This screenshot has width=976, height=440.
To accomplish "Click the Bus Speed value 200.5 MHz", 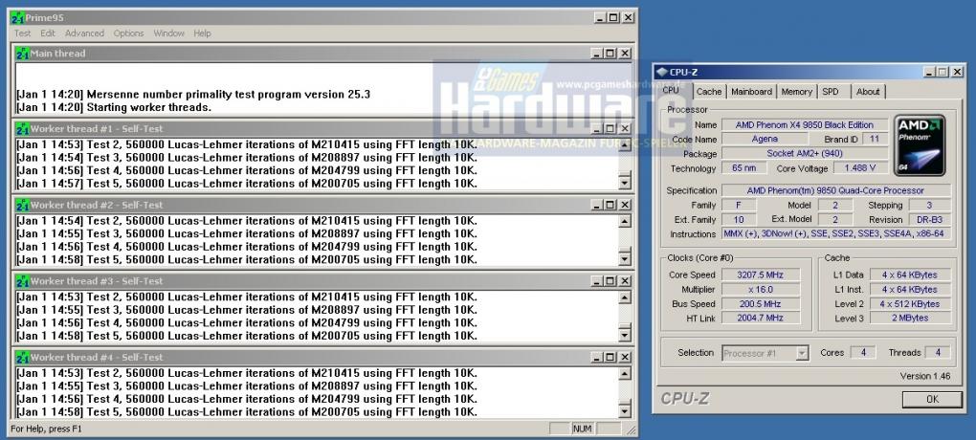I will click(760, 304).
